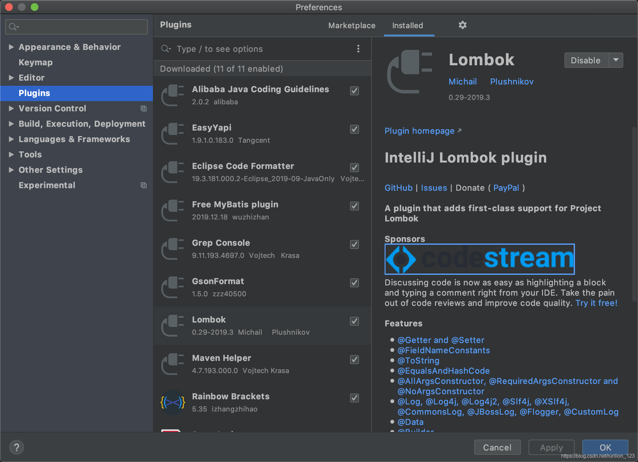Screen dimensions: 638x462
Task: Click the Plugin homepage external arrow icon
Action: (459, 130)
